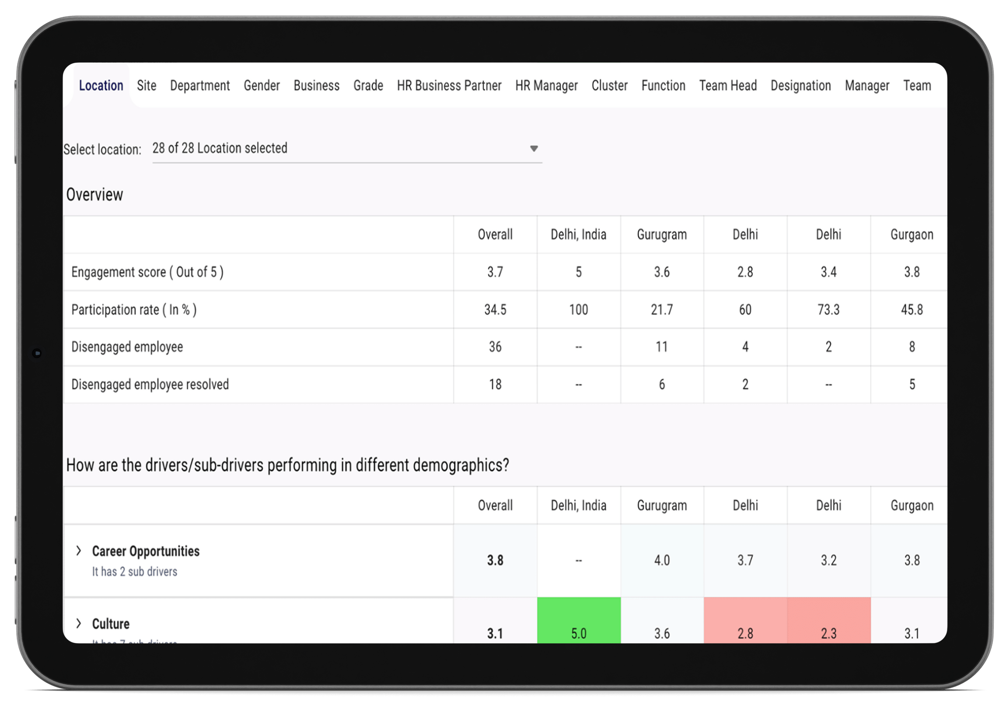Switch to the Team Head tab
1006x702 pixels.
coord(728,86)
